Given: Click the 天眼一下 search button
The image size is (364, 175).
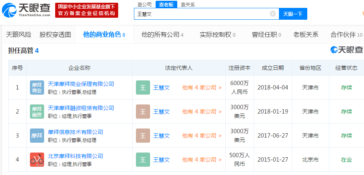Looking at the screenshot, I should coord(293,14).
